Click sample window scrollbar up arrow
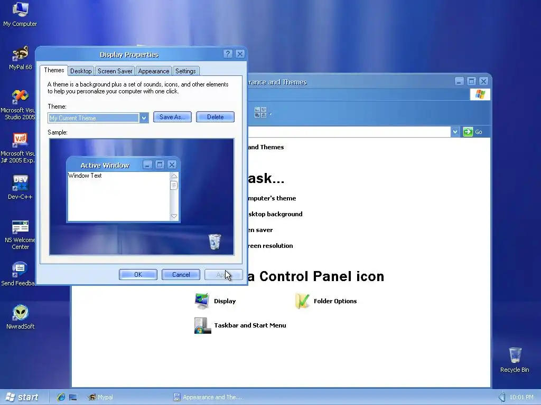Image resolution: width=541 pixels, height=405 pixels. (x=174, y=176)
